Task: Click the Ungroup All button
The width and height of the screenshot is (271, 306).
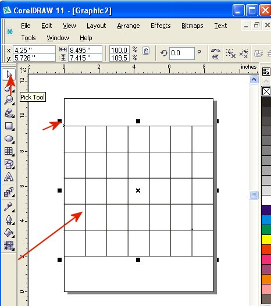Action: coord(244,54)
